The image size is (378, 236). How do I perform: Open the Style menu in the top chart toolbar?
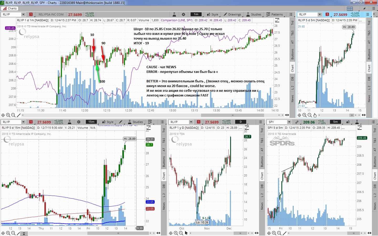click(x=212, y=14)
